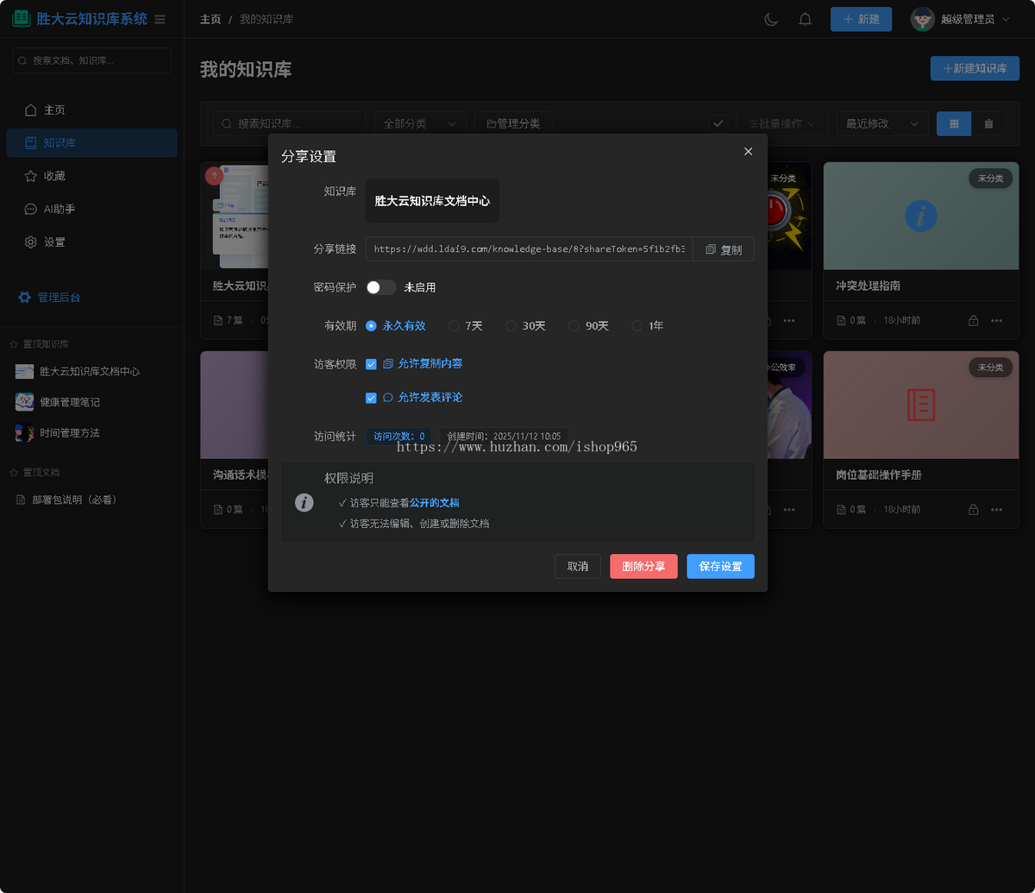This screenshot has height=893, width=1035.
Task: Open the pinned document 部署包说明（必看）
Action: tap(66, 500)
